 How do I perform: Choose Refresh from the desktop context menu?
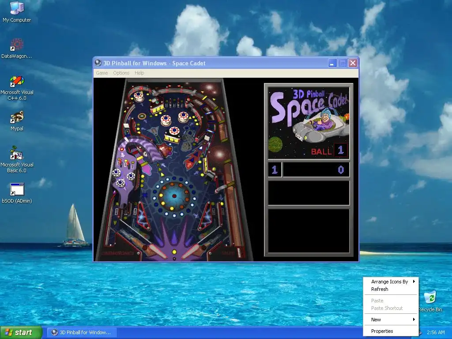click(391, 289)
